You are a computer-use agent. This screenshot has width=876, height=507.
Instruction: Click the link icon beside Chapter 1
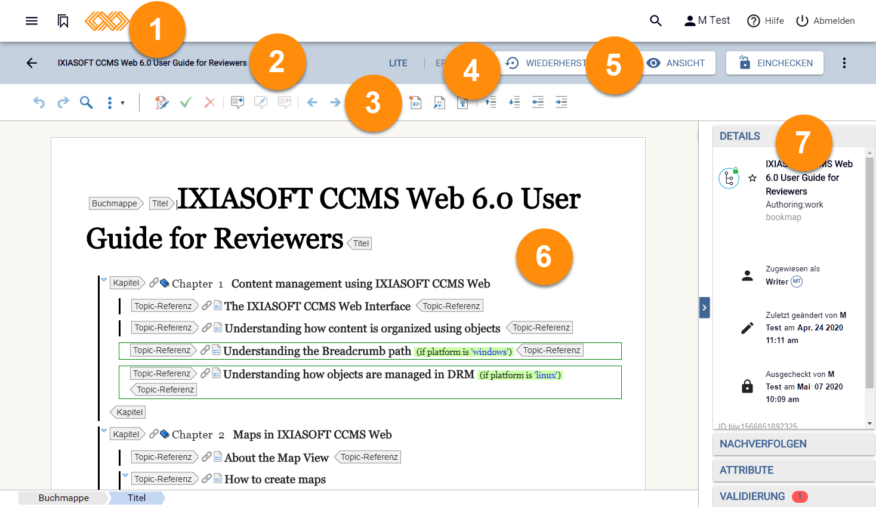[154, 283]
